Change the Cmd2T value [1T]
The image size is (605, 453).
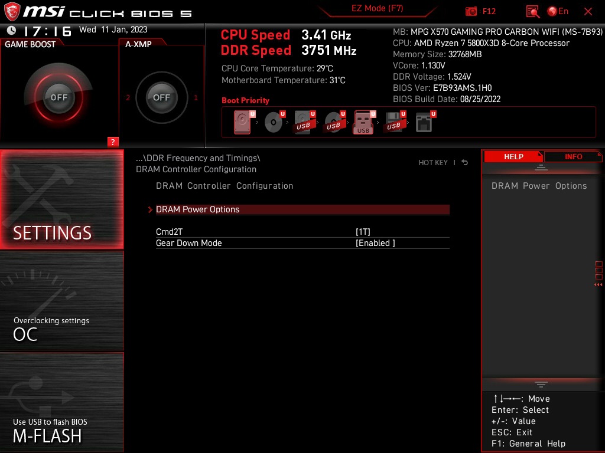point(363,232)
